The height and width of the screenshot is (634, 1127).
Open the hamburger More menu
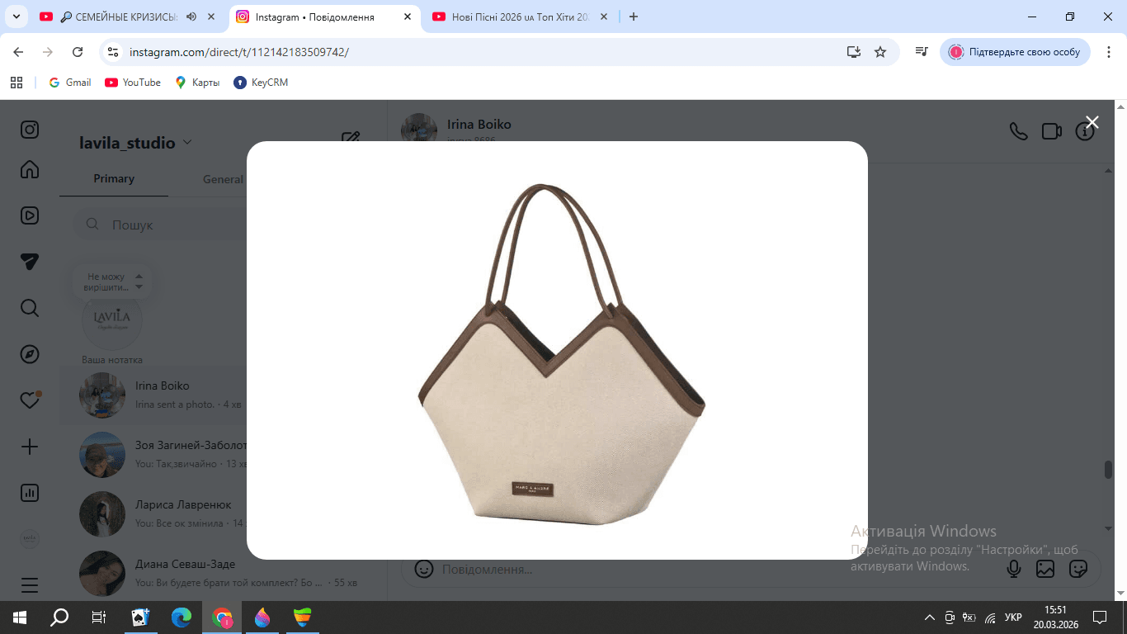pos(30,585)
